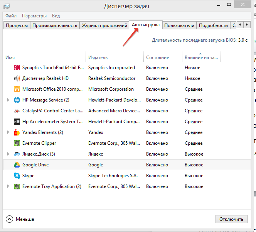The image size is (256, 232).
Task: Select the Microsoft Office 2010 comp... entry
Action: 52,89
